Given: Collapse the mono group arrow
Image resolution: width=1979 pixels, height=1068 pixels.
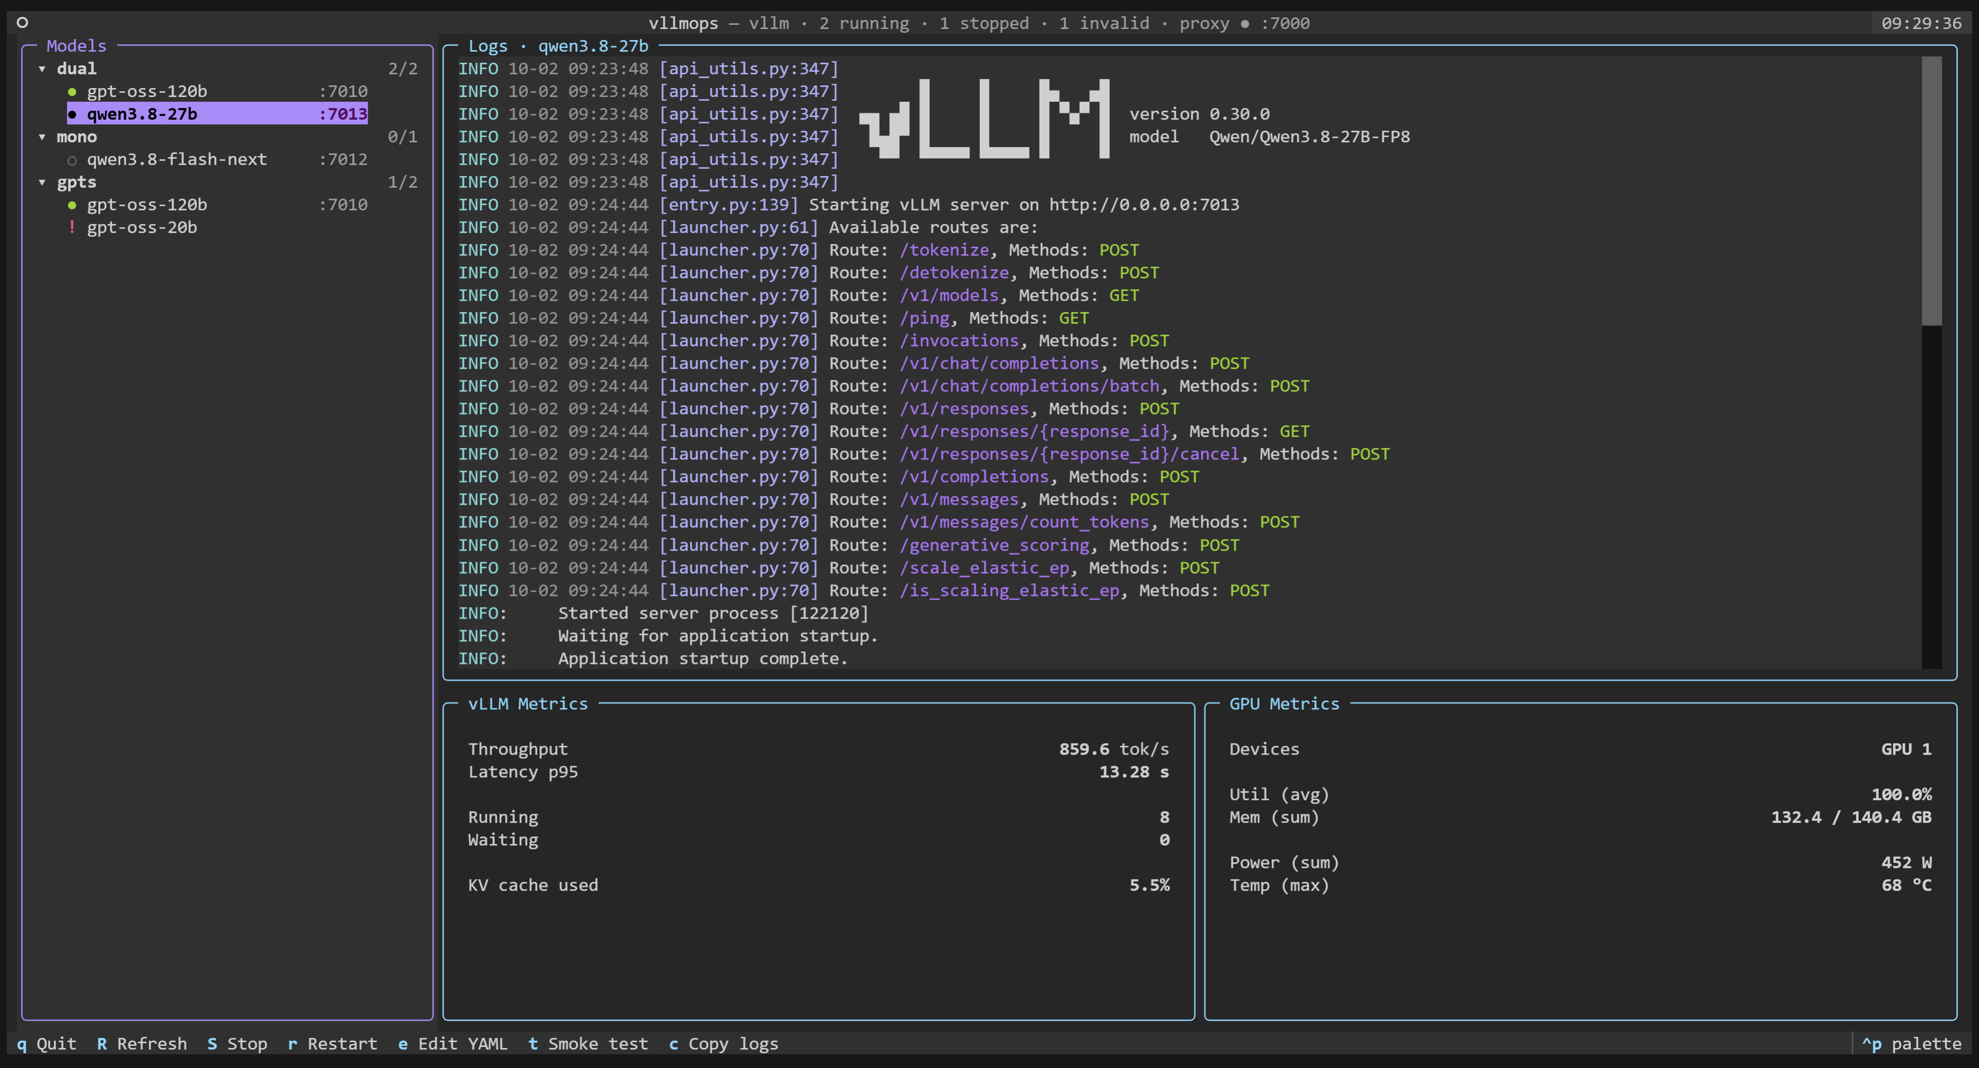Looking at the screenshot, I should [42, 138].
